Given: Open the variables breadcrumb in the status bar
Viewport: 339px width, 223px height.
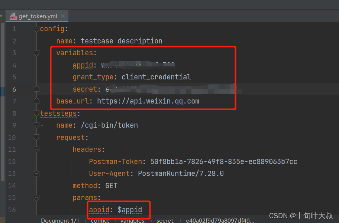Looking at the screenshot, I should click(x=133, y=220).
